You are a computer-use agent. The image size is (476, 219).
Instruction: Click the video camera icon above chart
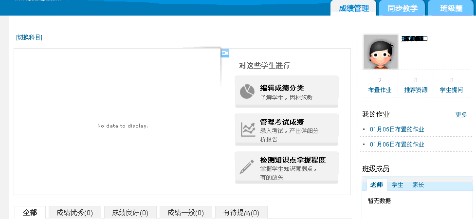coord(225,53)
